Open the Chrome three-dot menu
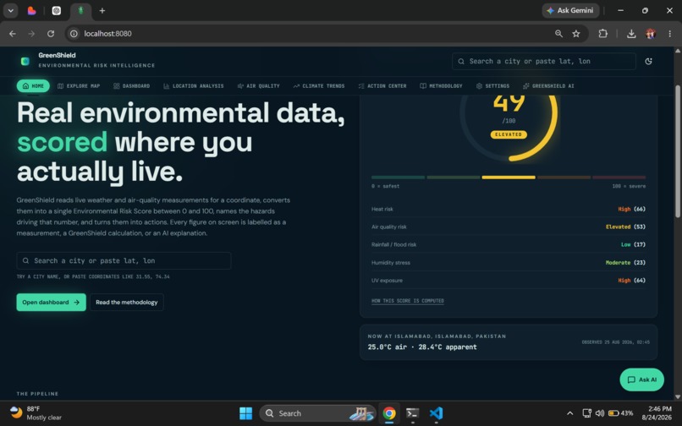This screenshot has height=426, width=682. [x=669, y=34]
